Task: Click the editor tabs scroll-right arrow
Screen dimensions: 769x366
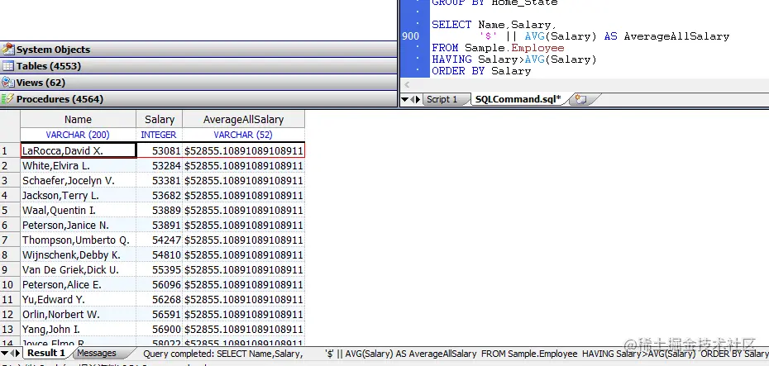Action: tap(418, 99)
